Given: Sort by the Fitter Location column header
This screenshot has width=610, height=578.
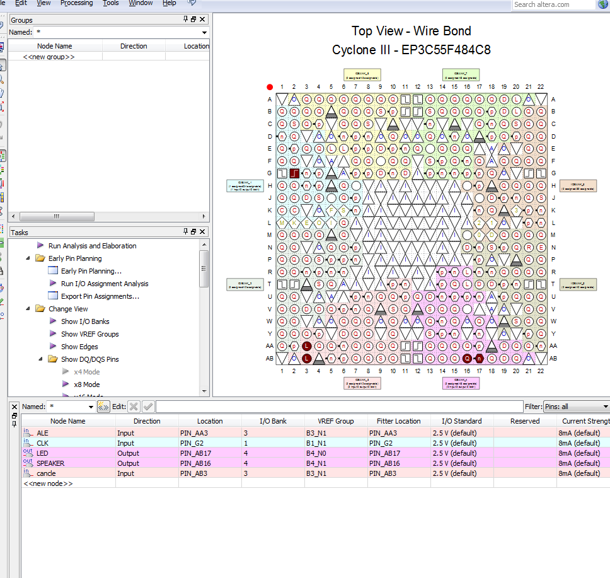Looking at the screenshot, I should pyautogui.click(x=399, y=421).
